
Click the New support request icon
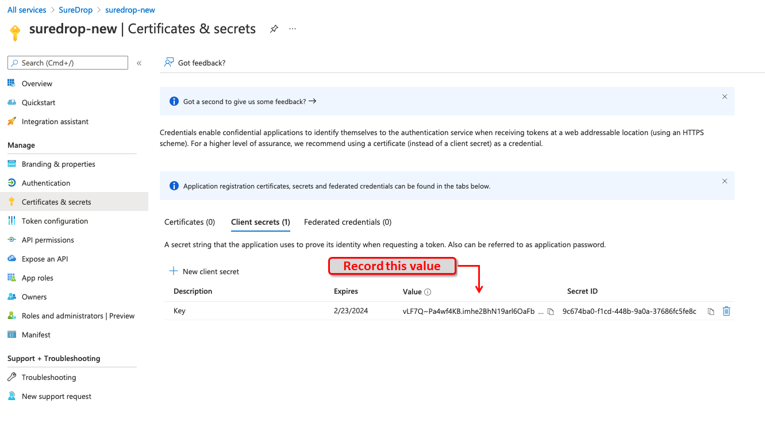pos(11,396)
